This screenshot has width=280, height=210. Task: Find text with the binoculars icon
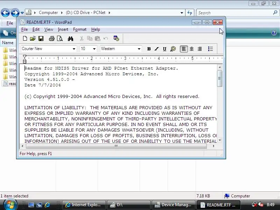70,38
